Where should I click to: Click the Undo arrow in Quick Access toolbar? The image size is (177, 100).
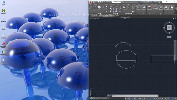pyautogui.click(x=105, y=2)
